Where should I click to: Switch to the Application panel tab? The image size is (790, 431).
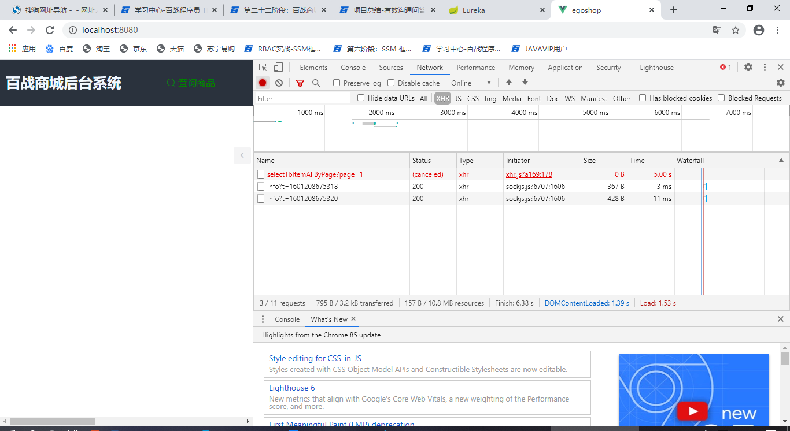[x=565, y=67]
